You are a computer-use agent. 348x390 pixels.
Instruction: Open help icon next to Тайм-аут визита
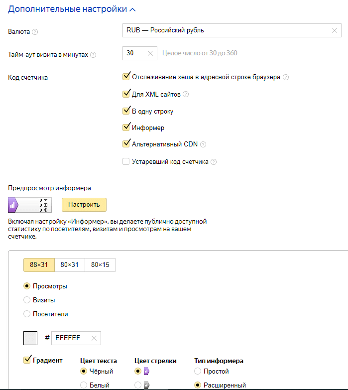(x=93, y=55)
